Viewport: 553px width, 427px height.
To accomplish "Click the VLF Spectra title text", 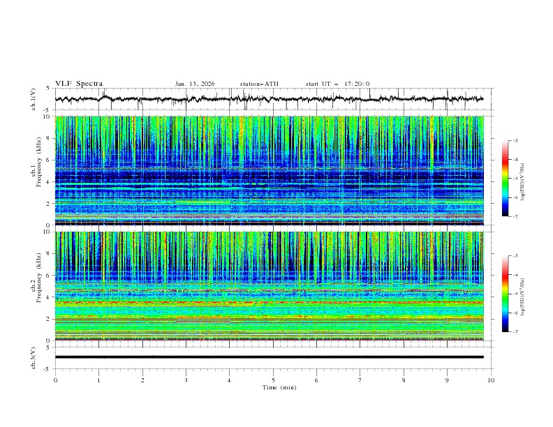I will 79,84.
